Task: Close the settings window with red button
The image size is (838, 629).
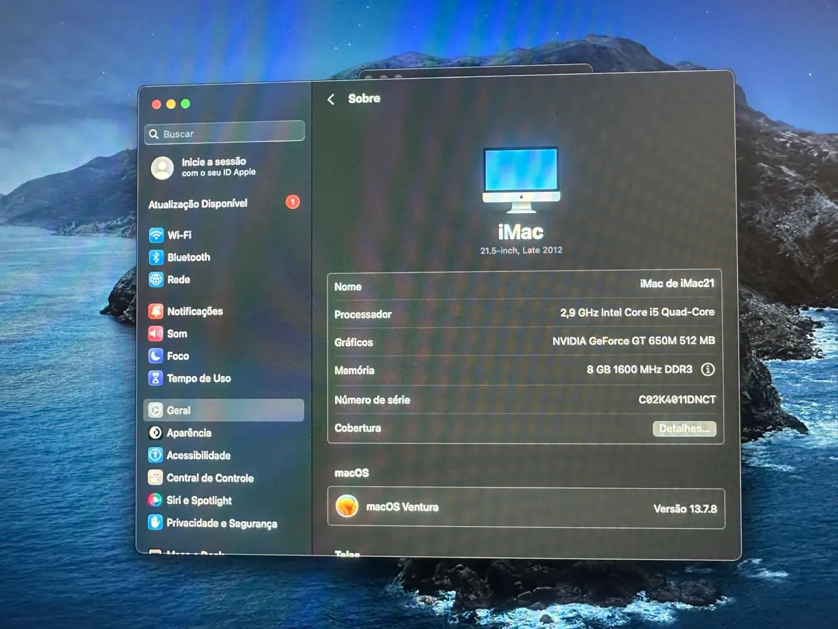Action: point(156,104)
